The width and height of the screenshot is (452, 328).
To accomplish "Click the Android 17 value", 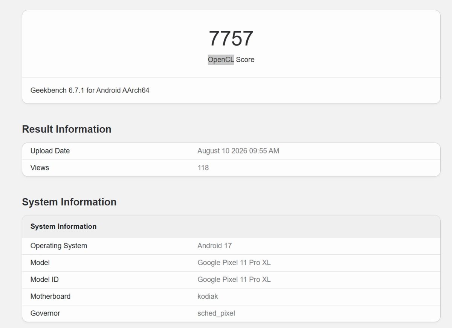I will pos(214,246).
